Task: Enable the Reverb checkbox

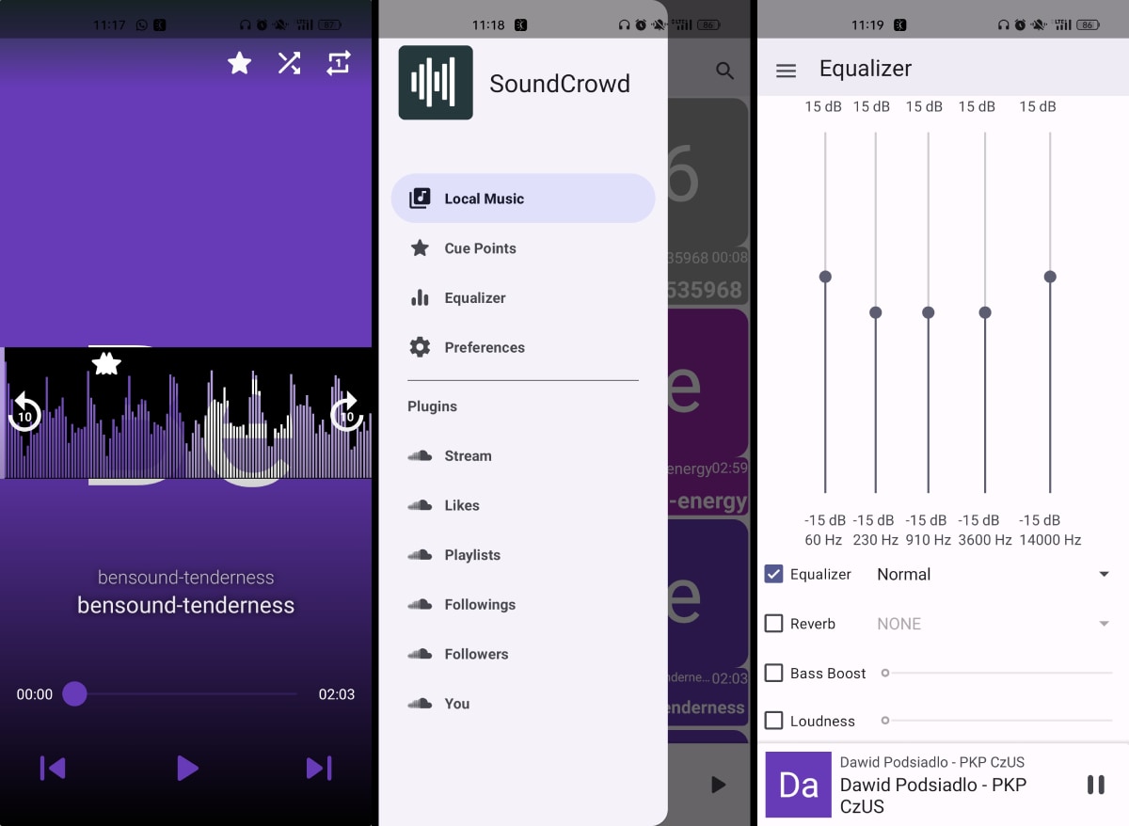Action: (x=773, y=624)
